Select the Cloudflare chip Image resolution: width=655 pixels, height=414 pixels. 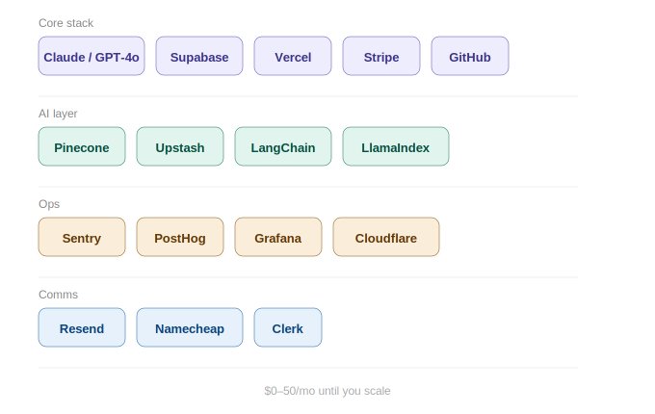coord(386,238)
